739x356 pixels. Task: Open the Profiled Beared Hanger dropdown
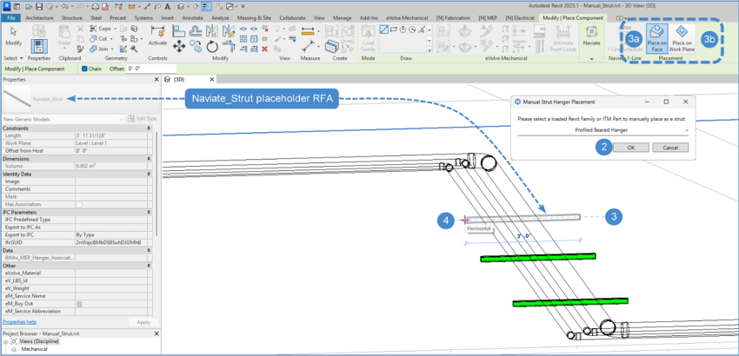pos(686,130)
